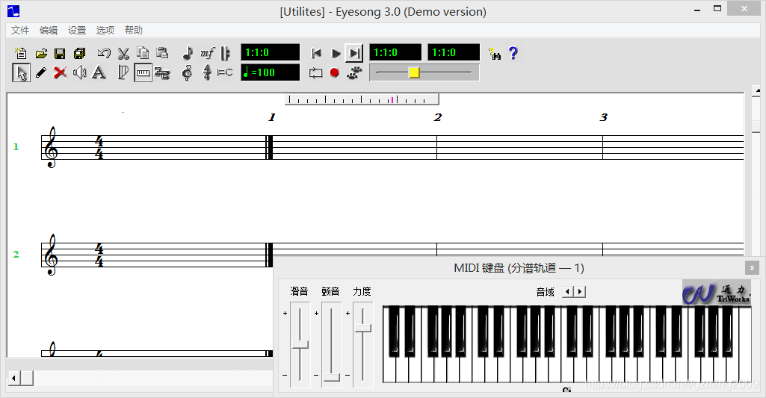The image size is (766, 398).
Task: Save the current score
Action: (60, 53)
